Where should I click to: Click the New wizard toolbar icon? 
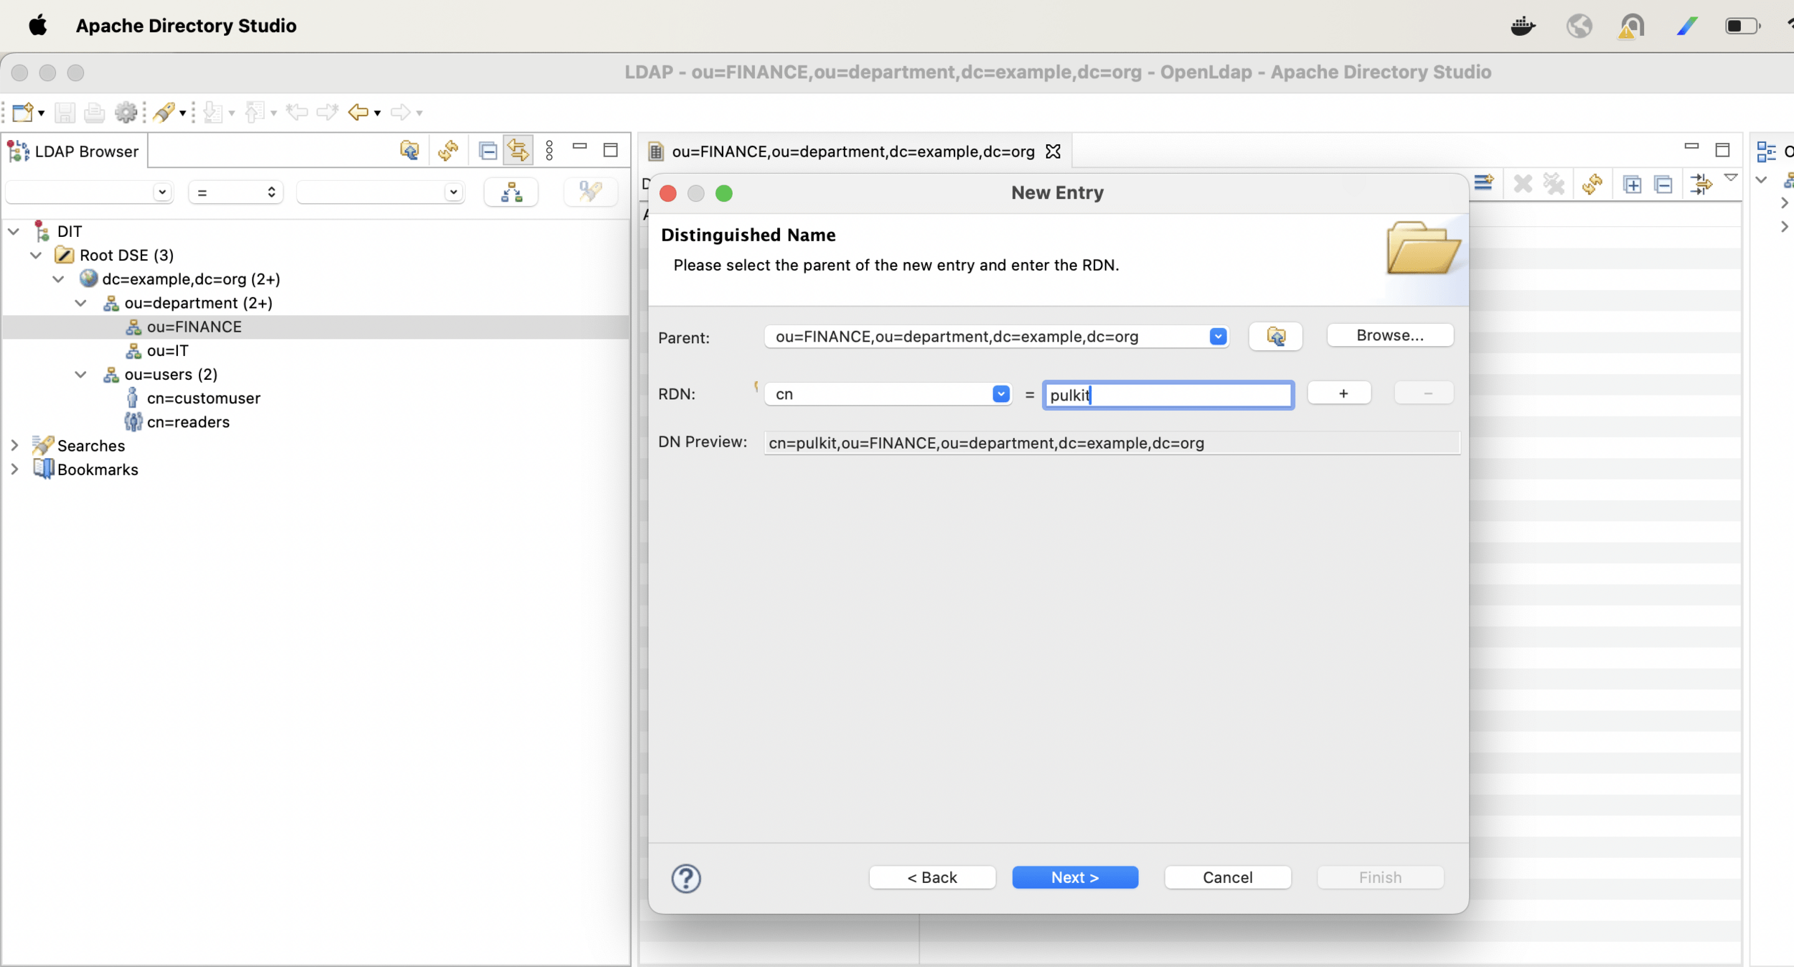point(22,112)
